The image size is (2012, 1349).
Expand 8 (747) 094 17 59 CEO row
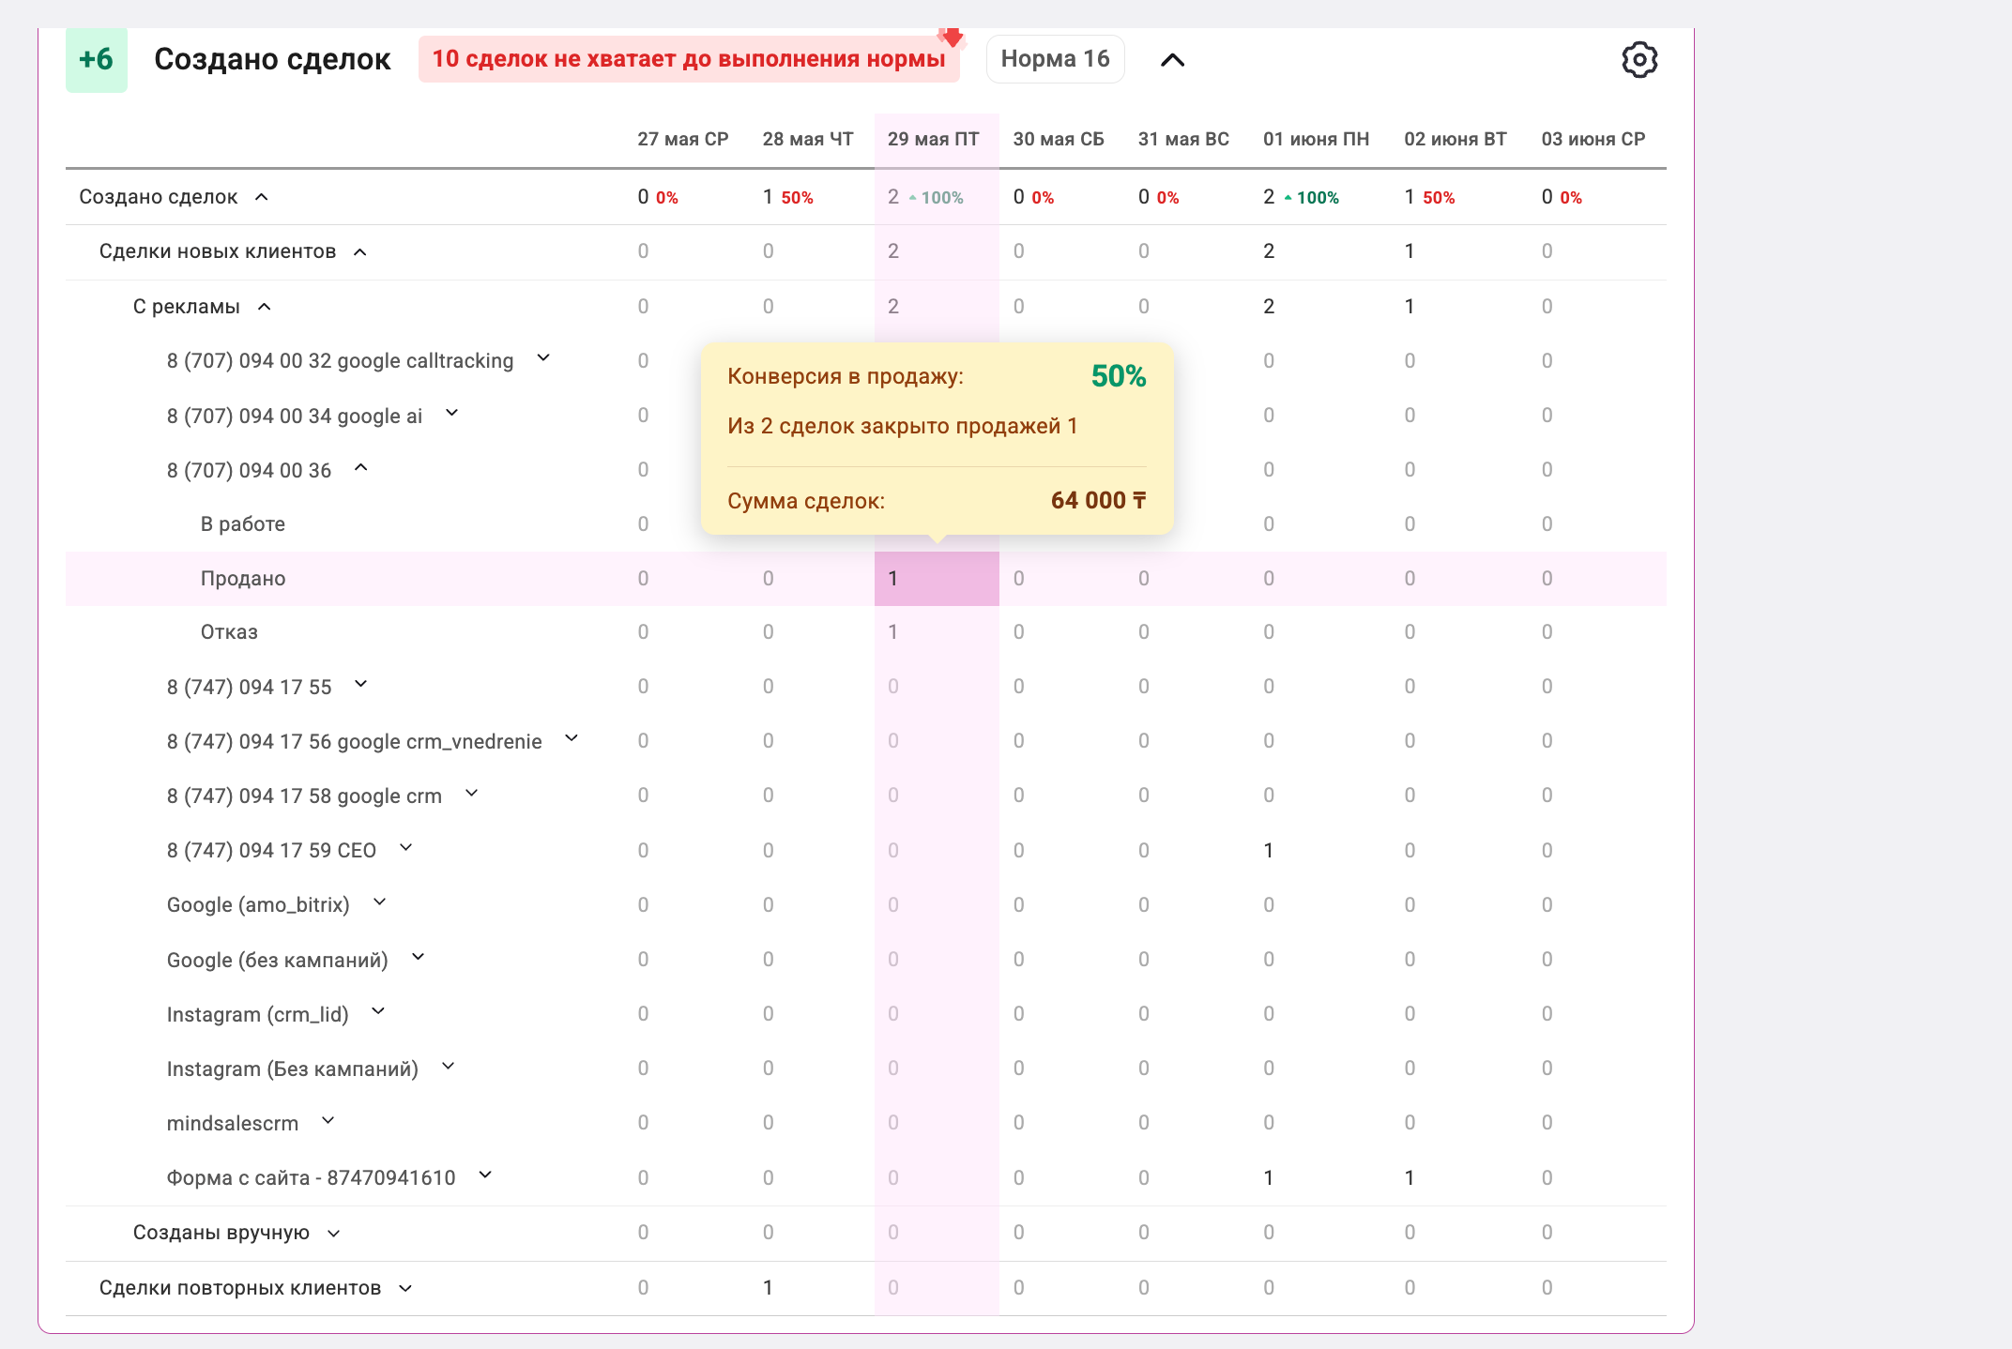406,848
